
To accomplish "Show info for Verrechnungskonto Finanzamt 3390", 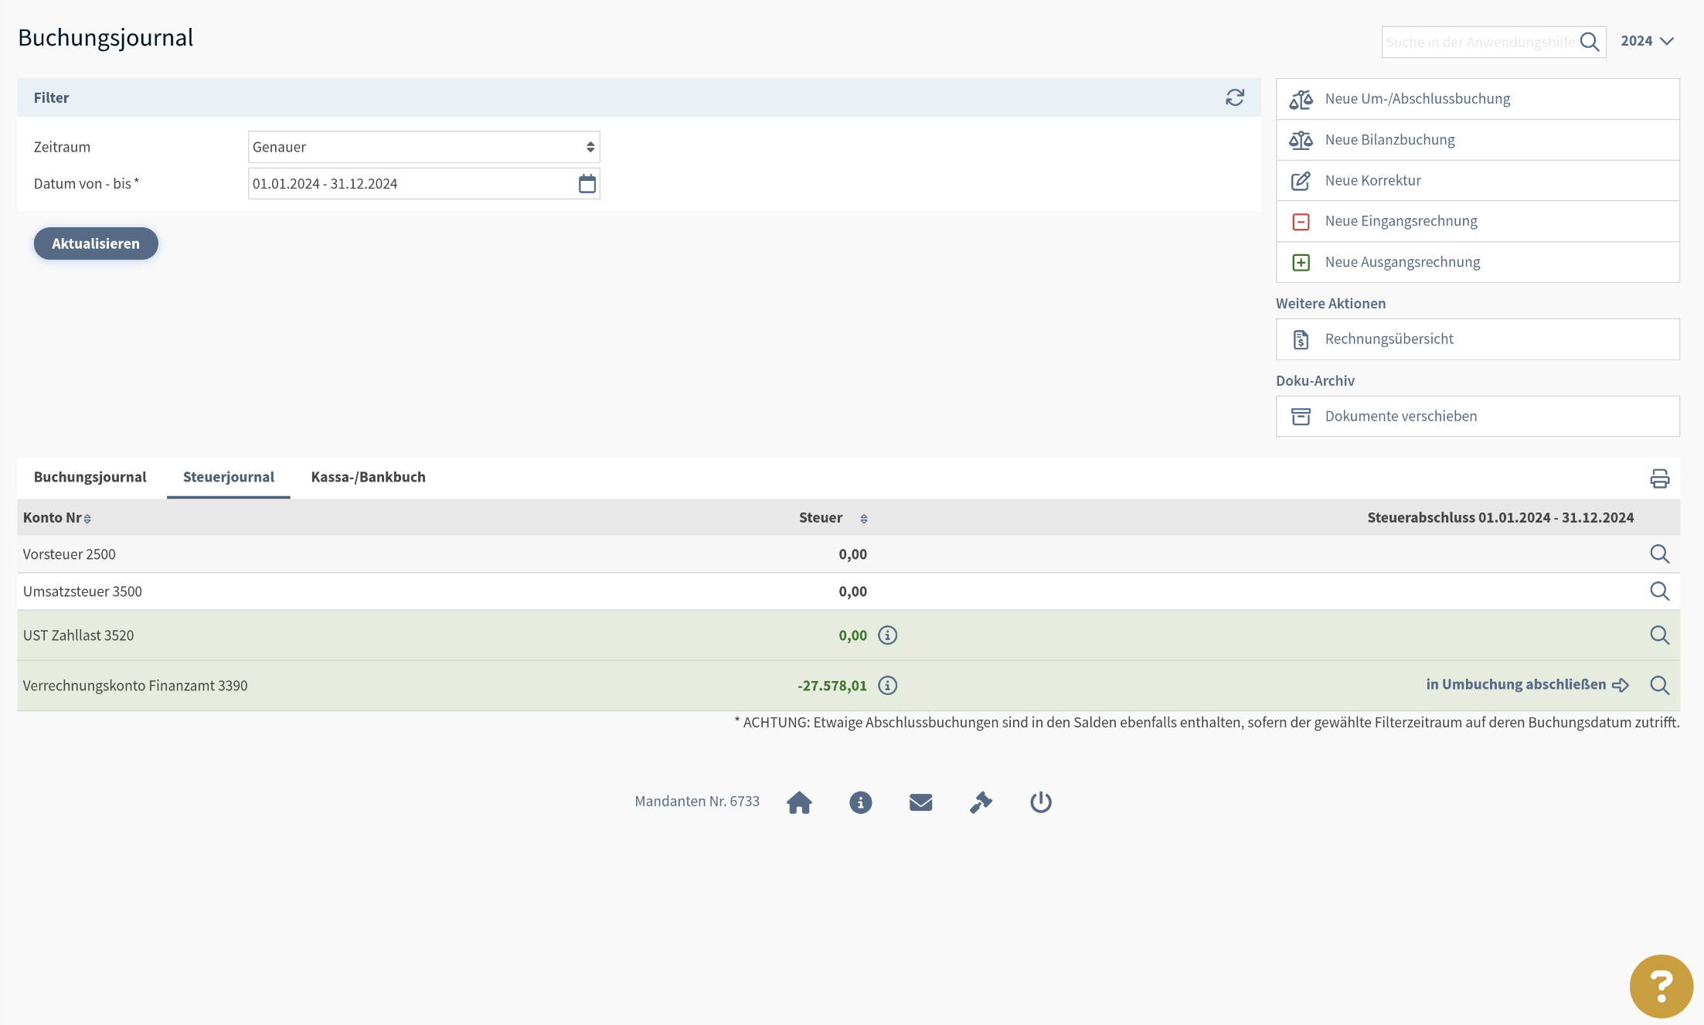I will (x=887, y=686).
